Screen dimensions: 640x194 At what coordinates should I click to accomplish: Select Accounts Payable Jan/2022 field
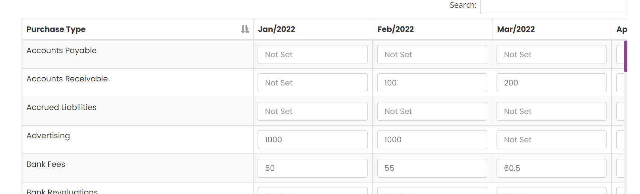(313, 54)
